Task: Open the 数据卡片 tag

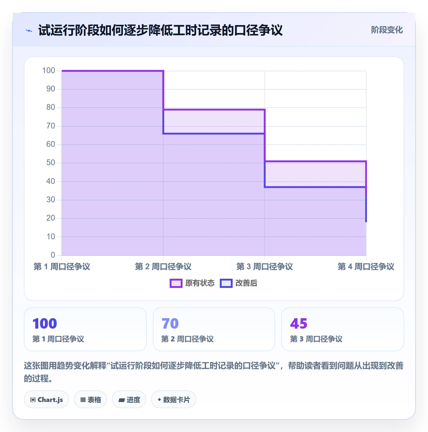Action: coord(174,400)
